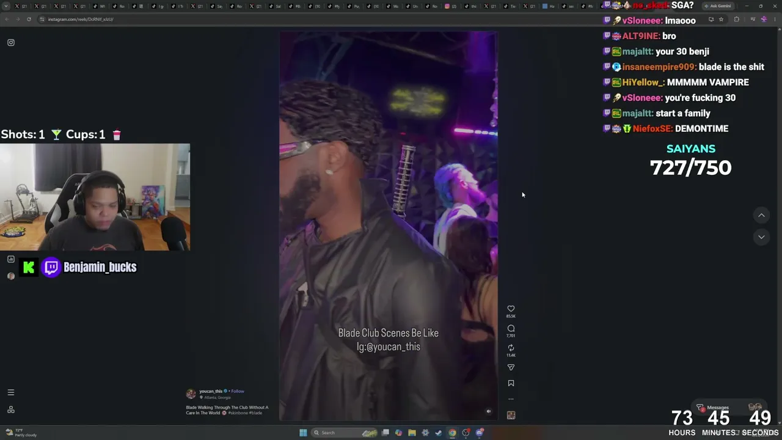
Task: Open the Settings gear icon in the taskbar
Action: point(426,433)
